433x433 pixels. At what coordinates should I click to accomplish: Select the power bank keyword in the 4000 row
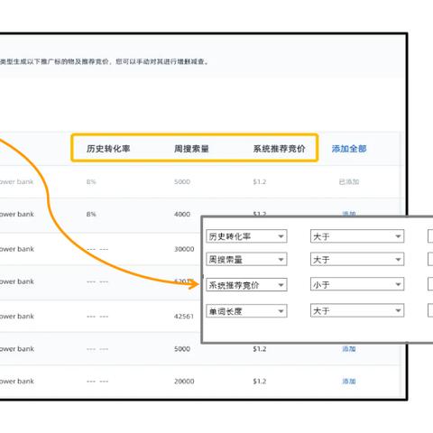click(17, 214)
